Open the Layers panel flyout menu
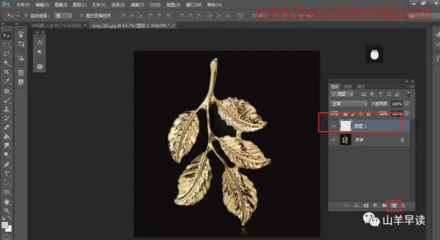The width and height of the screenshot is (440, 240). pos(412,87)
